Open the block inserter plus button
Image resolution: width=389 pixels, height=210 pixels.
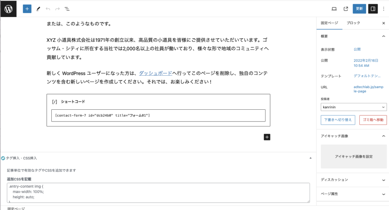tap(27, 8)
